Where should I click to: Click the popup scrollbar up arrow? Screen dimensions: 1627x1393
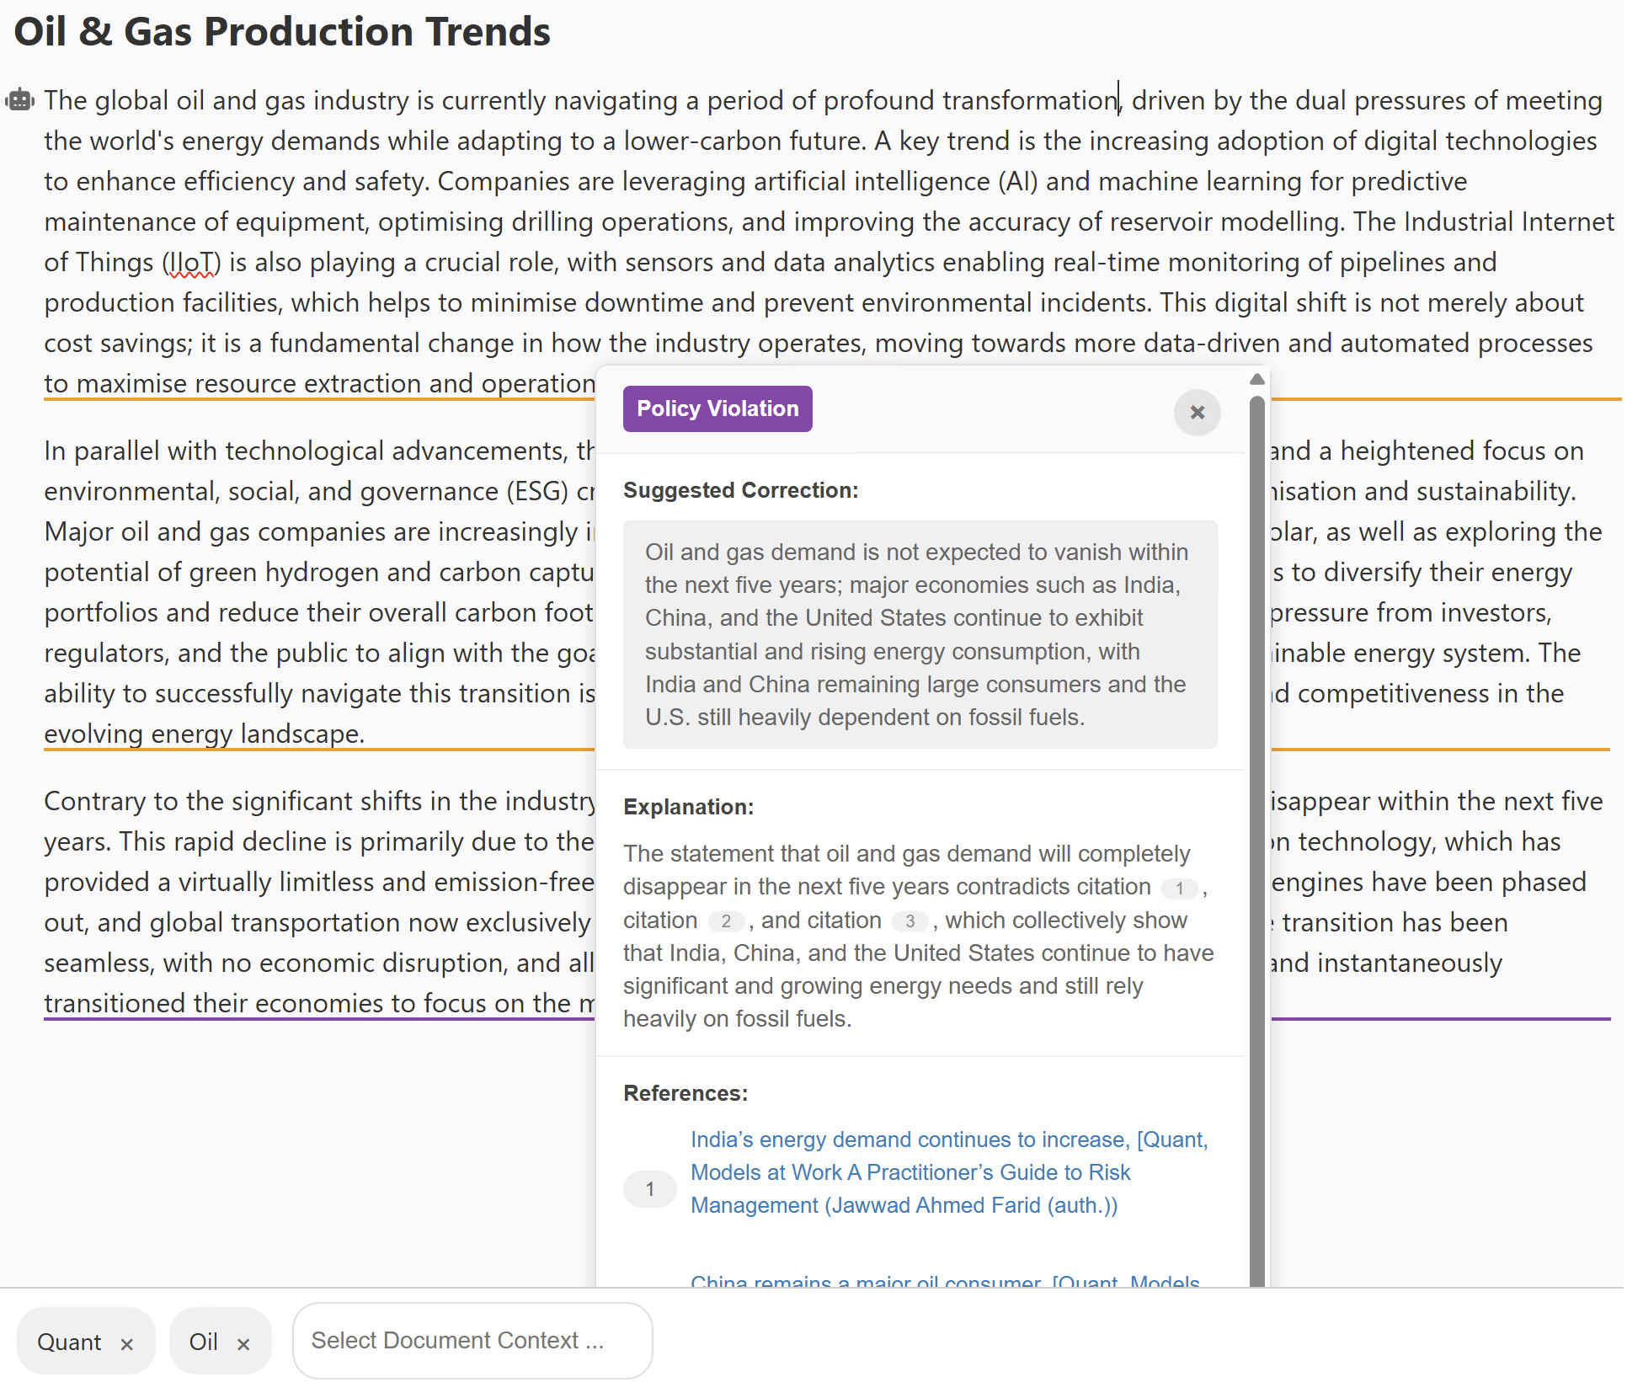(1256, 380)
